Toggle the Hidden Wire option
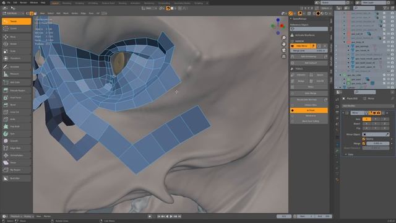The image size is (396, 223). [309, 105]
